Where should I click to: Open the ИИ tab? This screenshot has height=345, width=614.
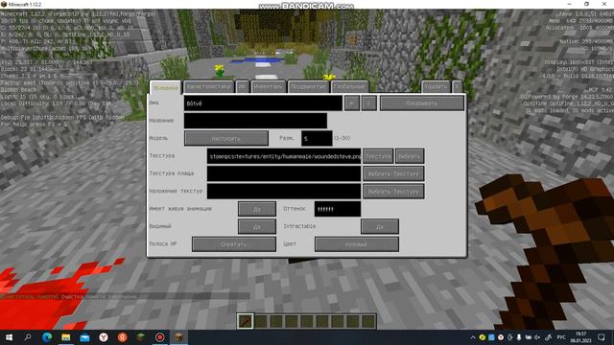pyautogui.click(x=243, y=87)
